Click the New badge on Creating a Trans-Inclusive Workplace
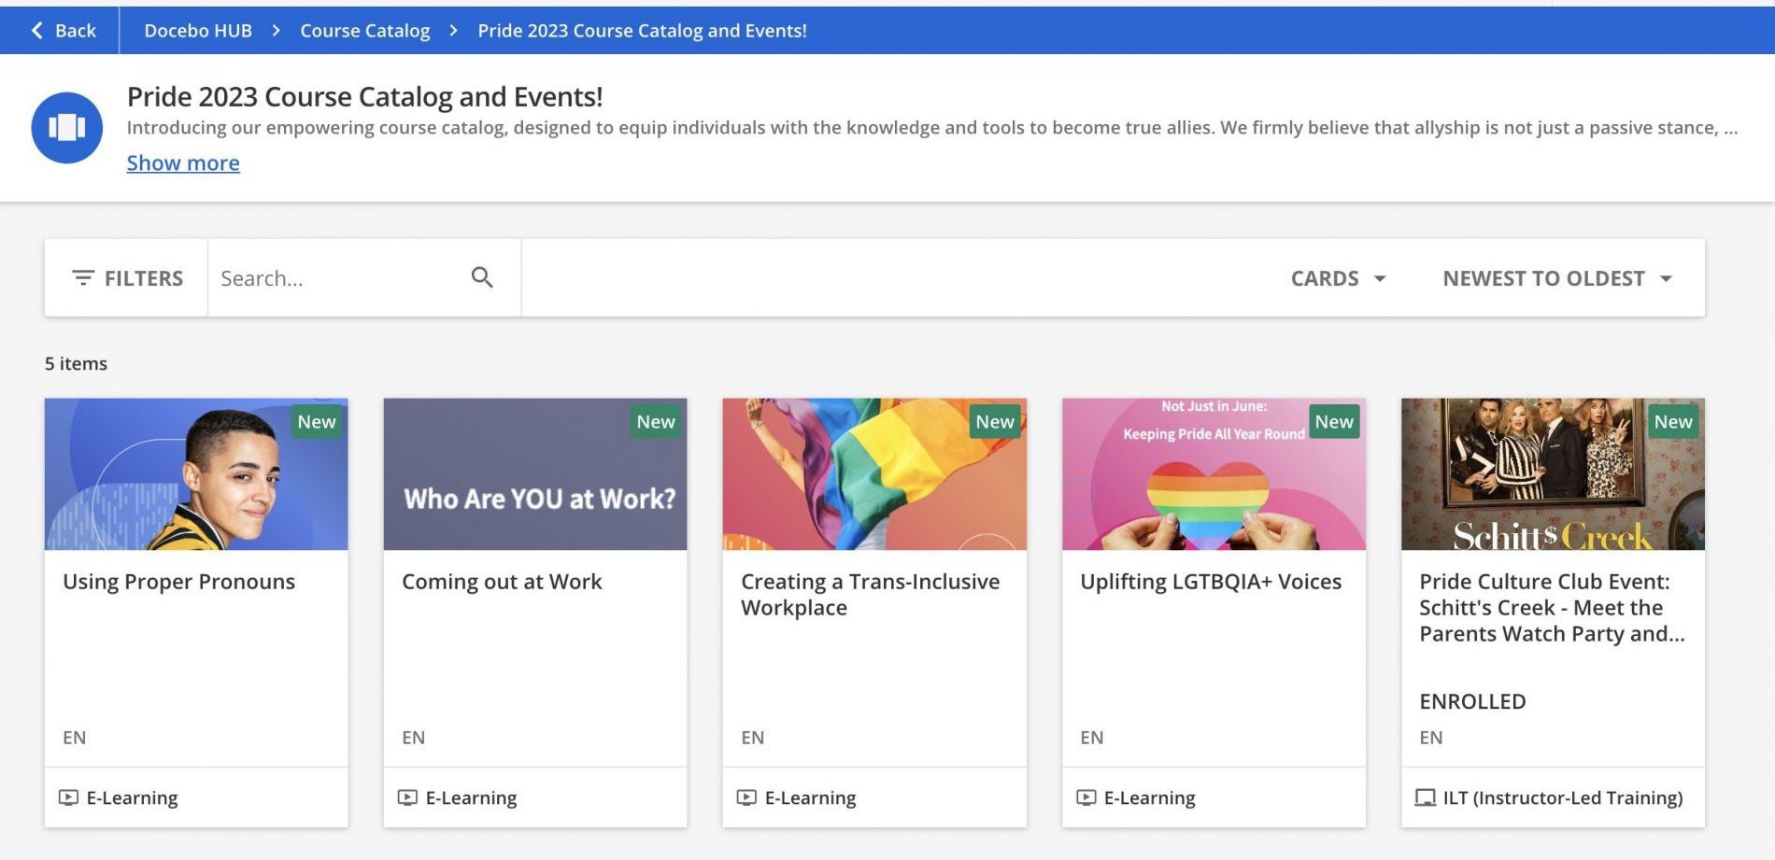1775x860 pixels. [x=995, y=422]
